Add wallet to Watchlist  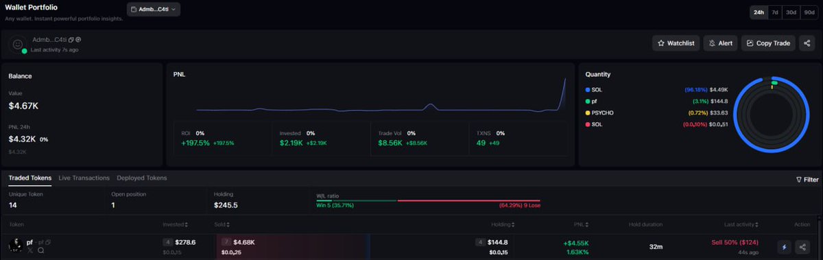(x=676, y=43)
